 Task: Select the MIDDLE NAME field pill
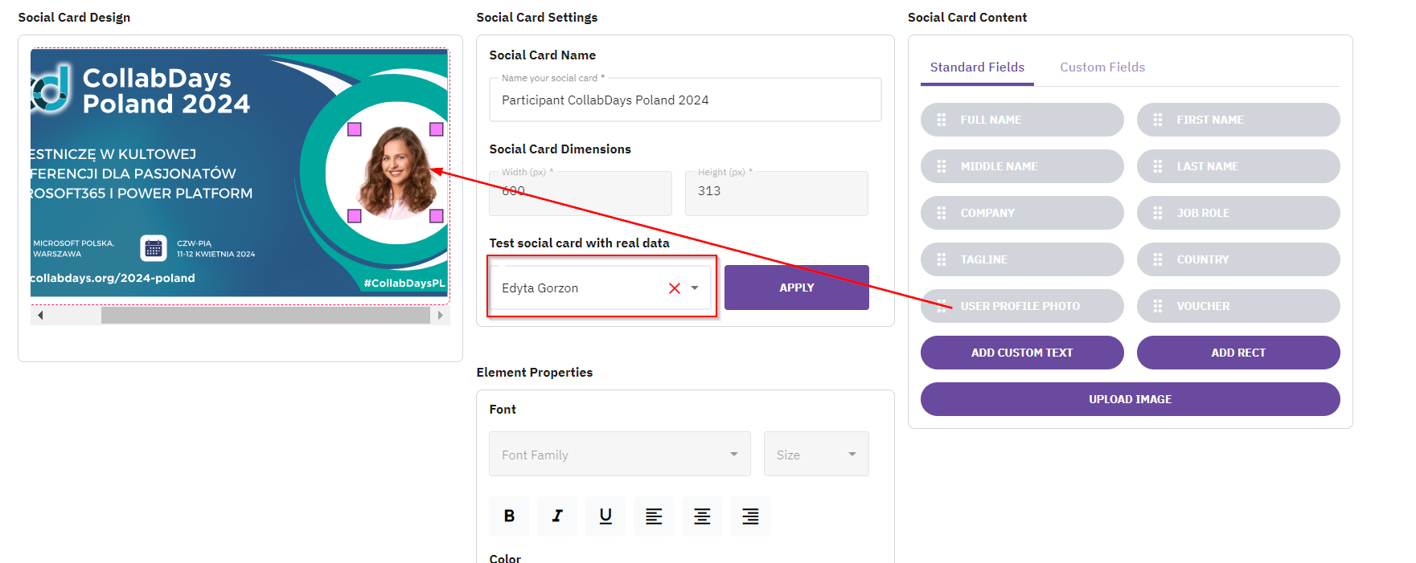coord(1022,166)
